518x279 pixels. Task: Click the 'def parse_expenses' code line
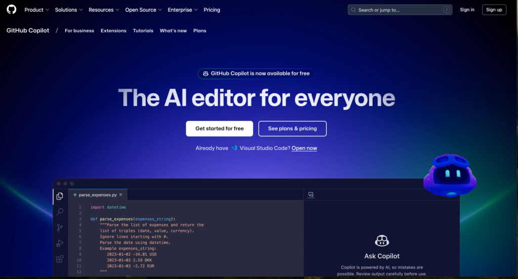(x=133, y=219)
